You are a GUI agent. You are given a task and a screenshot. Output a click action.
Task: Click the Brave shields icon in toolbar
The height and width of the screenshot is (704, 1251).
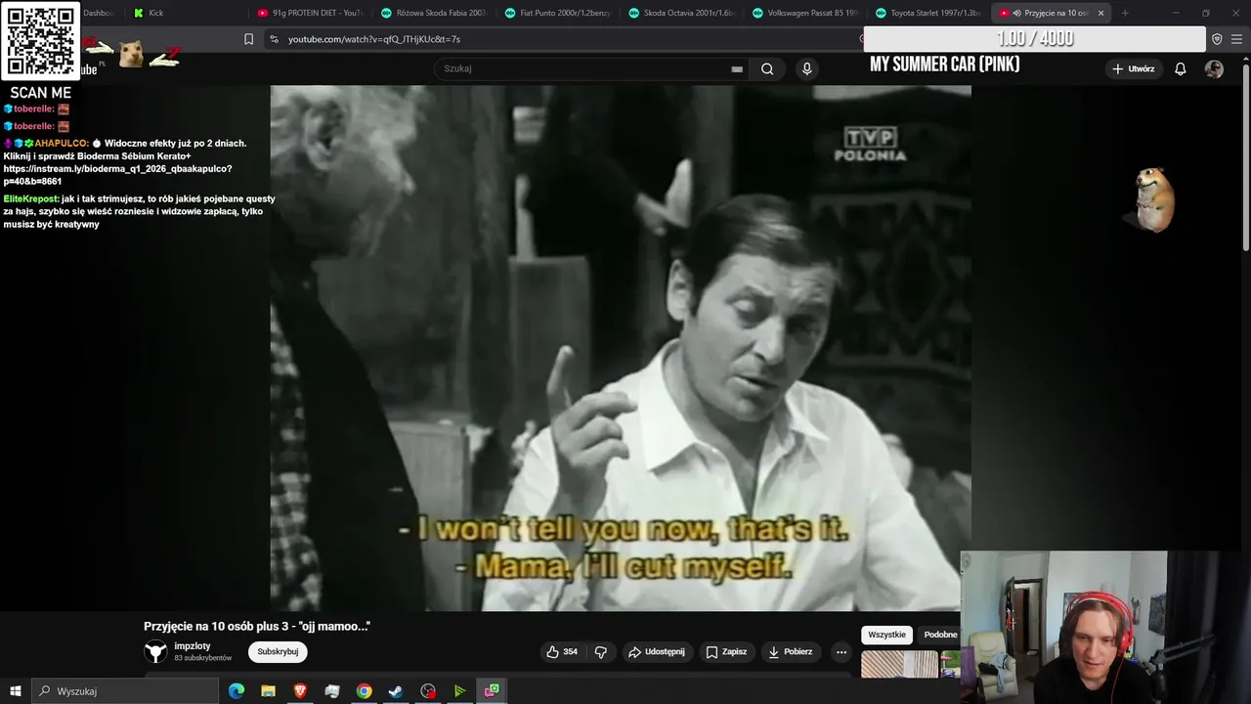click(1217, 39)
